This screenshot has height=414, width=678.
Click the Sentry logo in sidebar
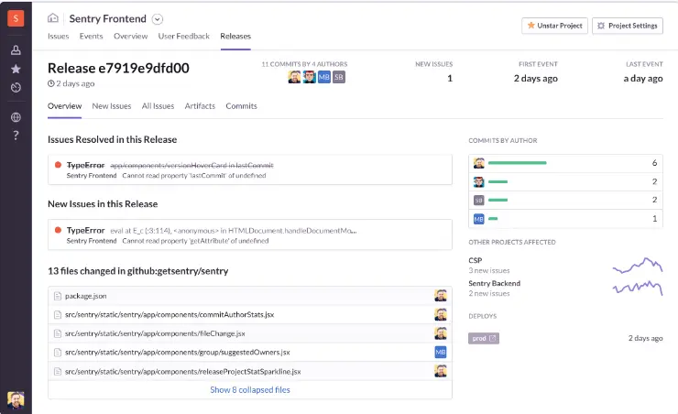(16, 18)
